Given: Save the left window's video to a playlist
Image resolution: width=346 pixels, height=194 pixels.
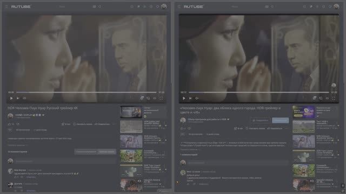Looking at the screenshot, I should tap(83, 124).
